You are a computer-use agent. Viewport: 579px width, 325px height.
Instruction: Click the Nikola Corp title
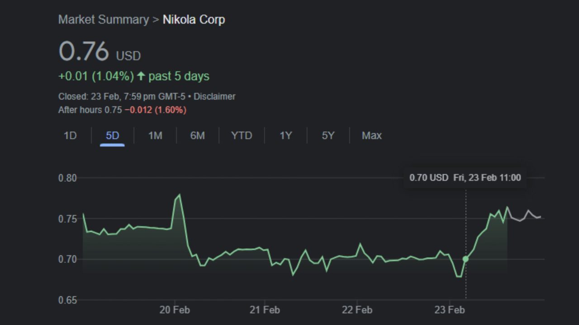(x=194, y=20)
